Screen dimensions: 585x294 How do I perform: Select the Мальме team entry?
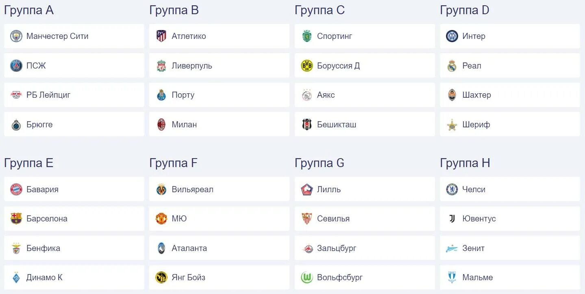(510, 277)
